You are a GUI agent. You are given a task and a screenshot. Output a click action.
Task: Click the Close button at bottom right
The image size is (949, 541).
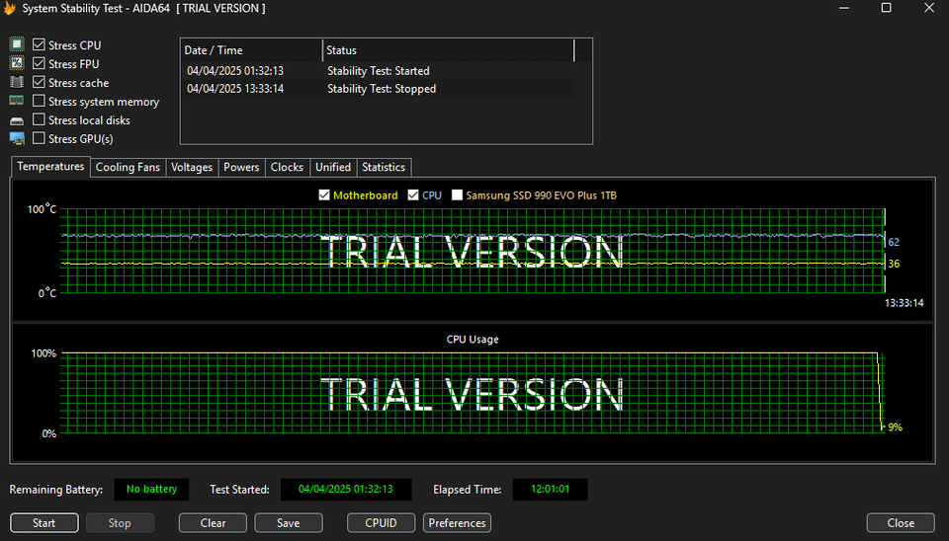click(901, 523)
